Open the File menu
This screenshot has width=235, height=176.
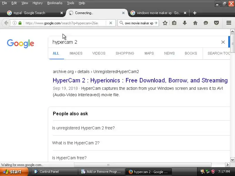click(4, 3)
